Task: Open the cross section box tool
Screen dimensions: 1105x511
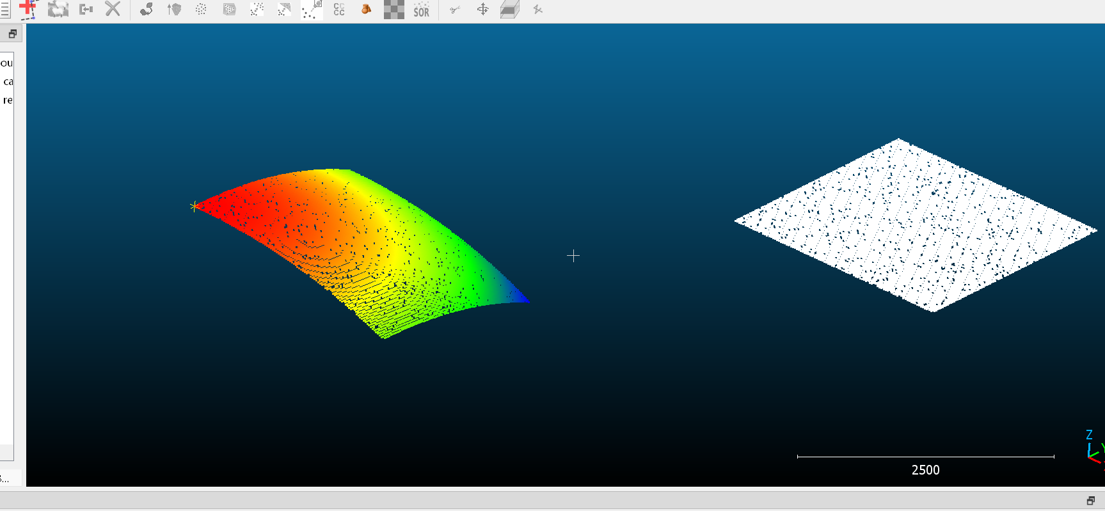Action: (510, 9)
